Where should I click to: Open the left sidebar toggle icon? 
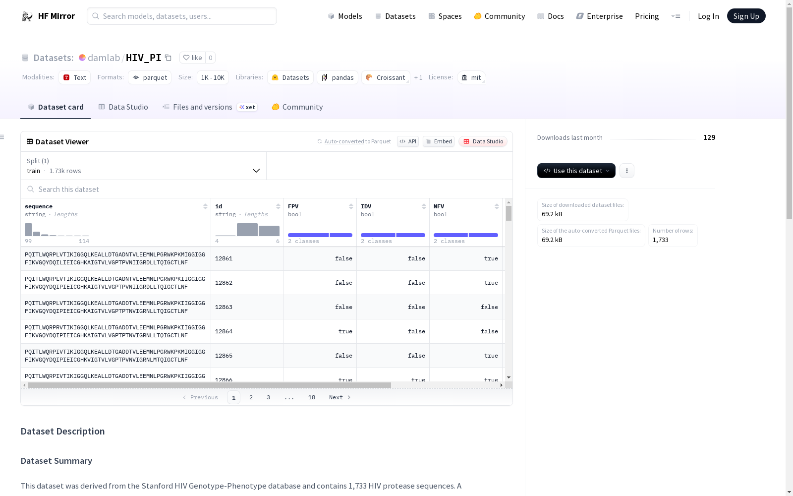2,137
